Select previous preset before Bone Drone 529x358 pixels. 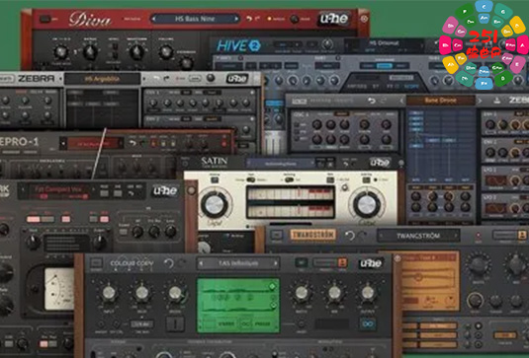401,101
